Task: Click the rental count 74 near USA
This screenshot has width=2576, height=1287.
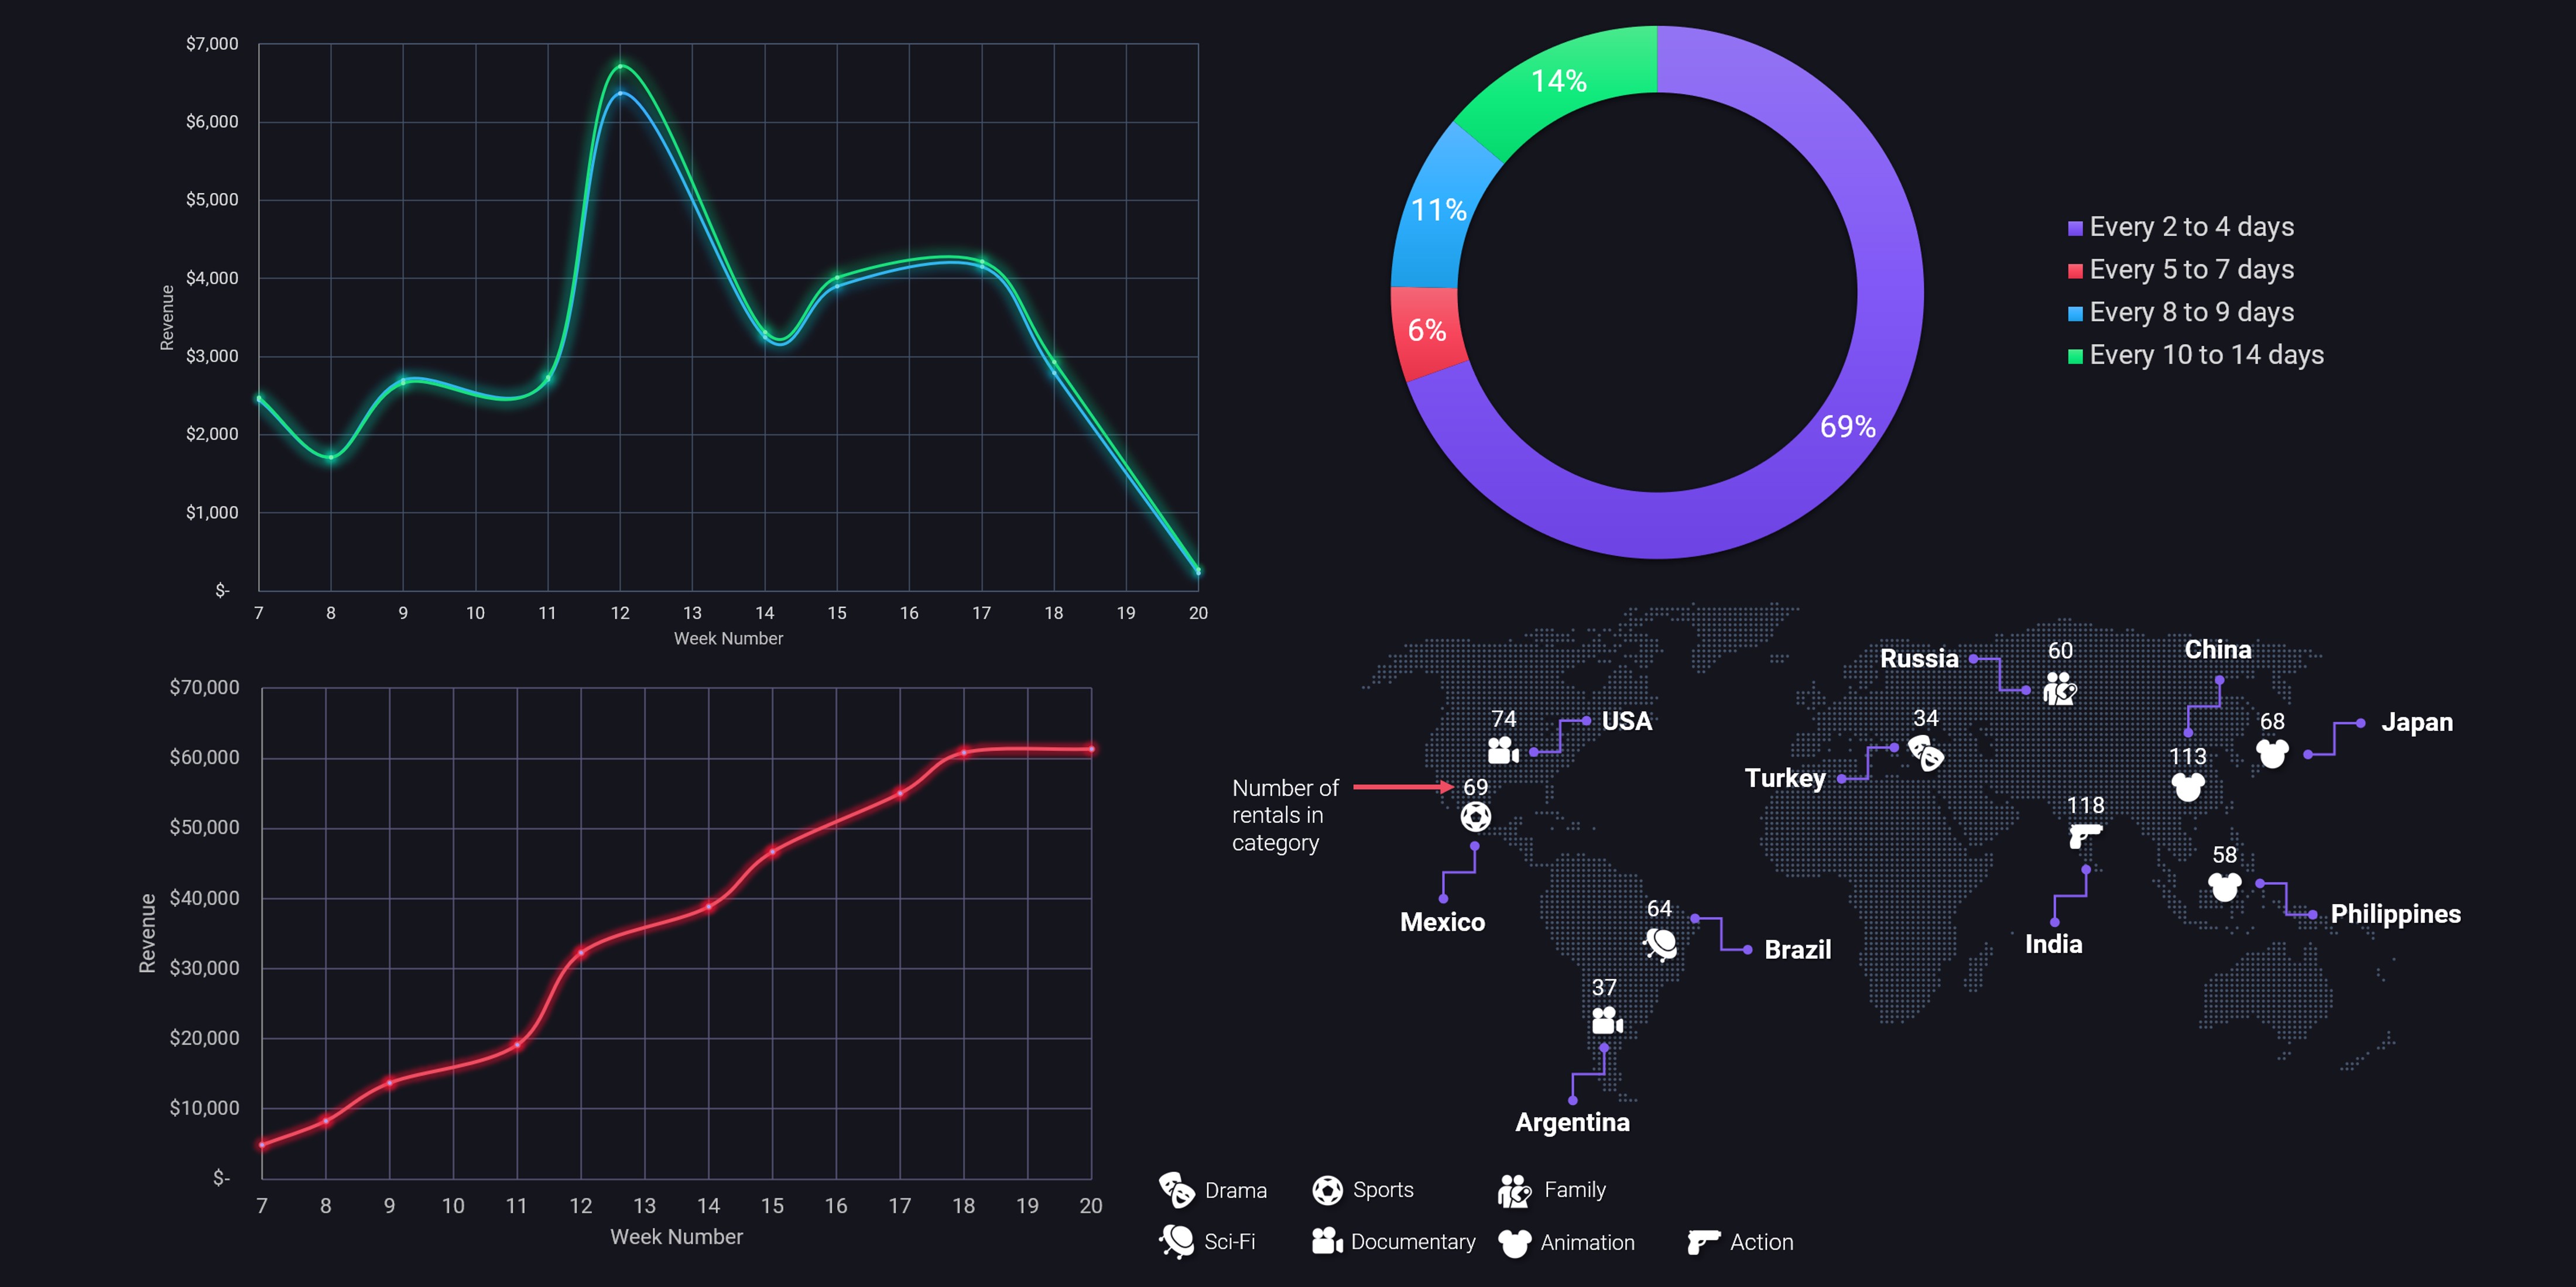Action: pyautogui.click(x=1504, y=719)
